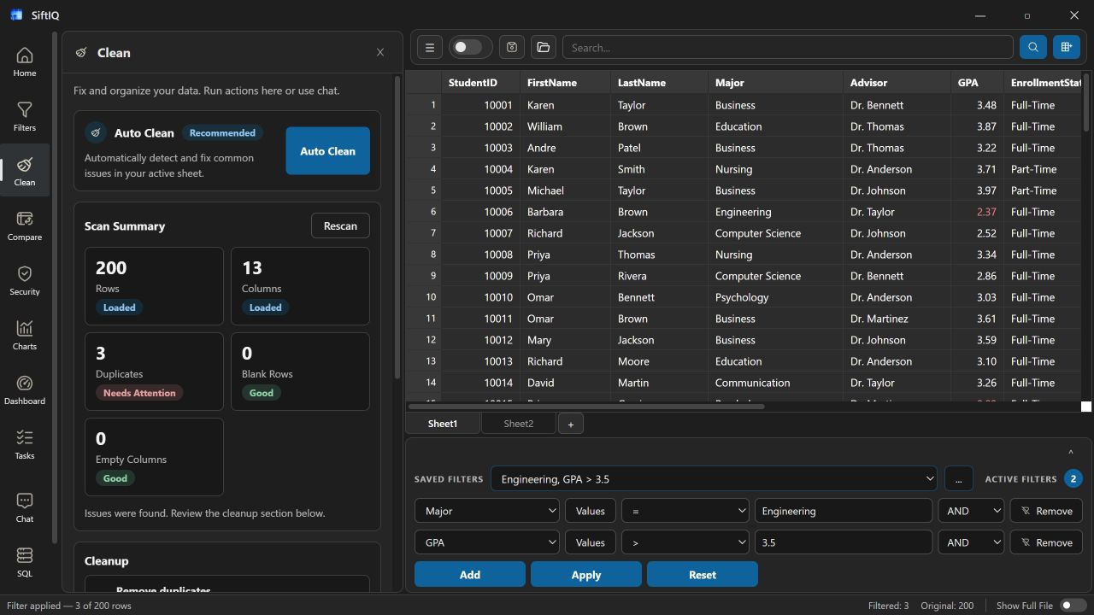Image resolution: width=1094 pixels, height=615 pixels.
Task: Click the Rescan button
Action: pyautogui.click(x=340, y=225)
